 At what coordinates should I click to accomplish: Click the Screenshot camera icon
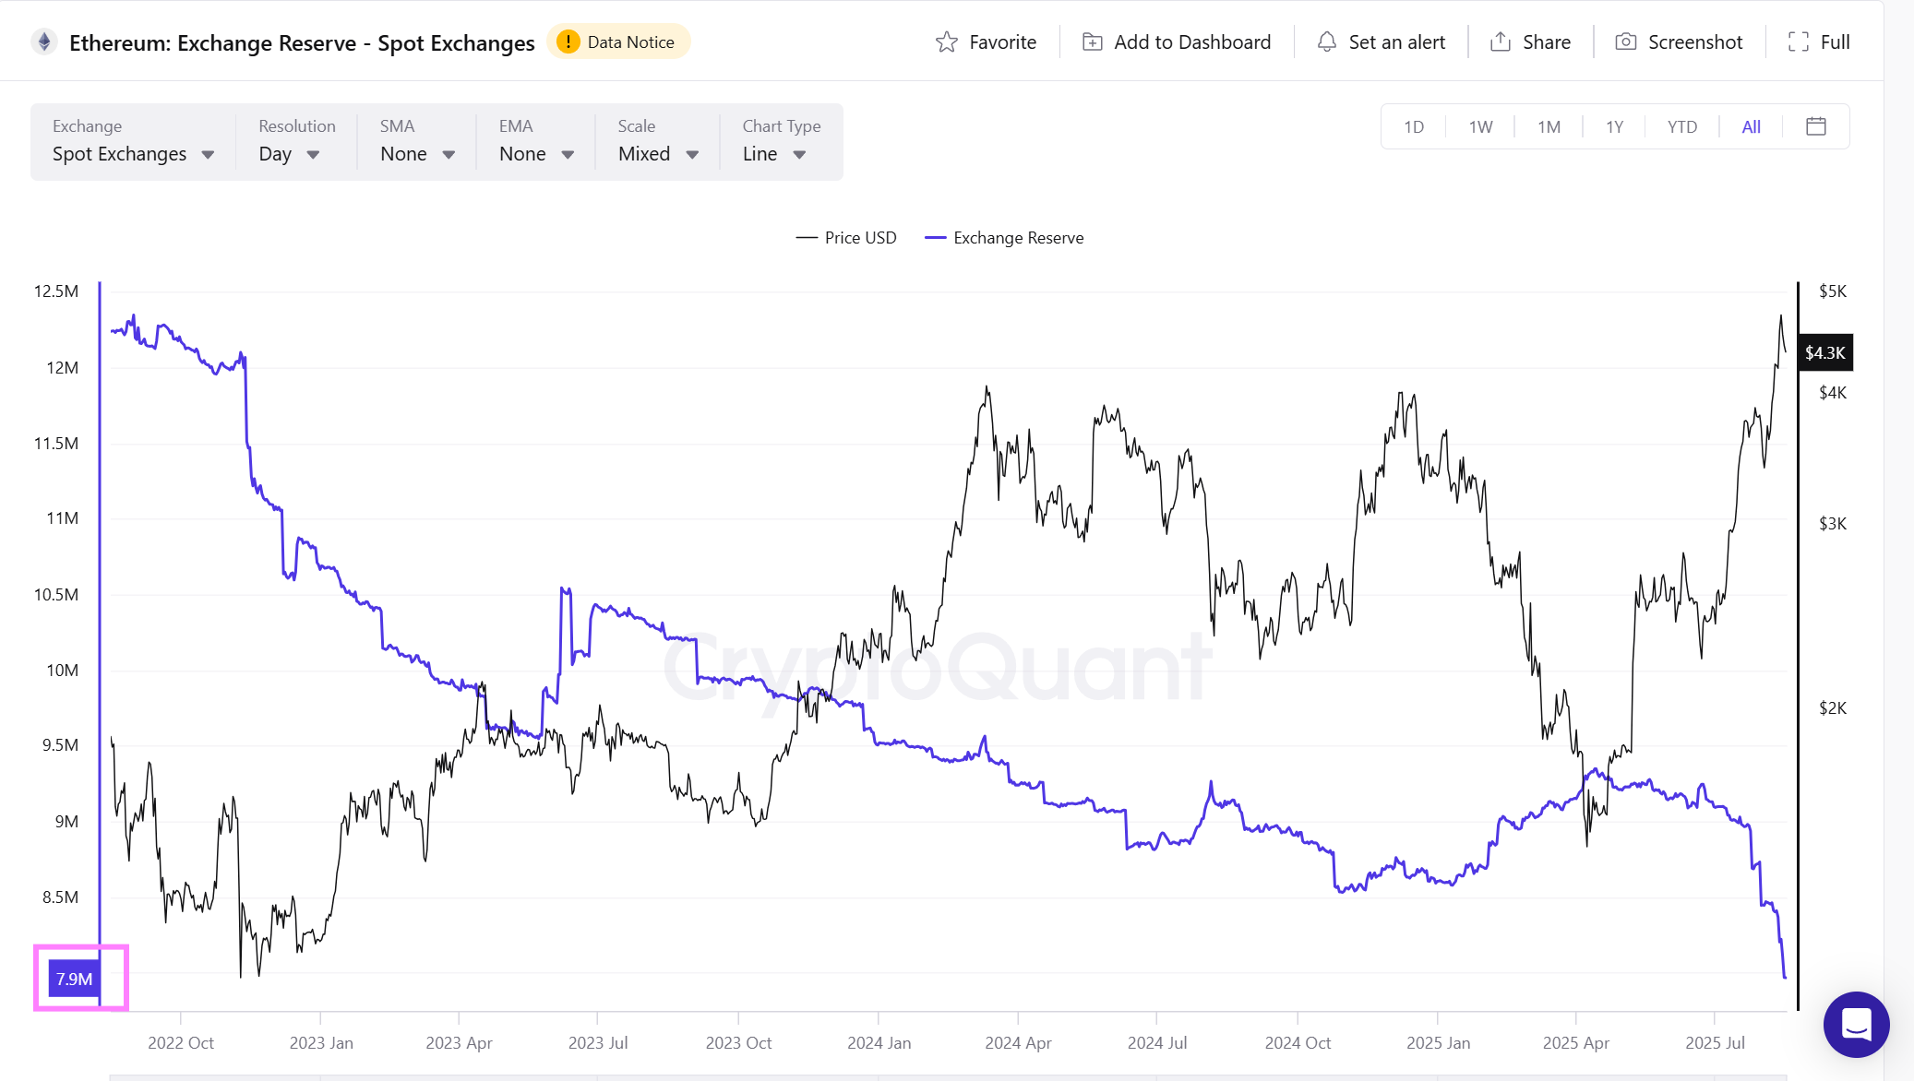point(1625,42)
